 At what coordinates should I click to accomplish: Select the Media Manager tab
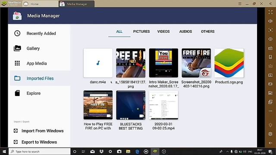77,4
